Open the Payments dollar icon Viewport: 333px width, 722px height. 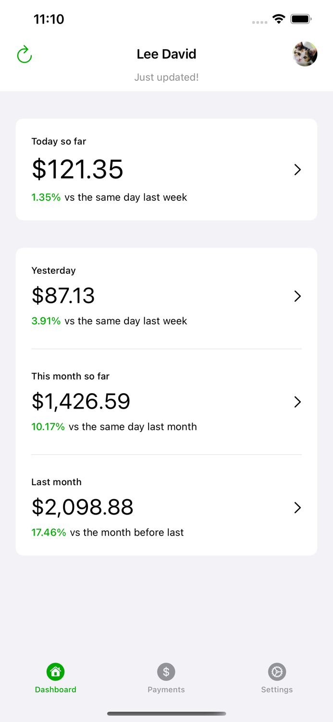pyautogui.click(x=166, y=671)
